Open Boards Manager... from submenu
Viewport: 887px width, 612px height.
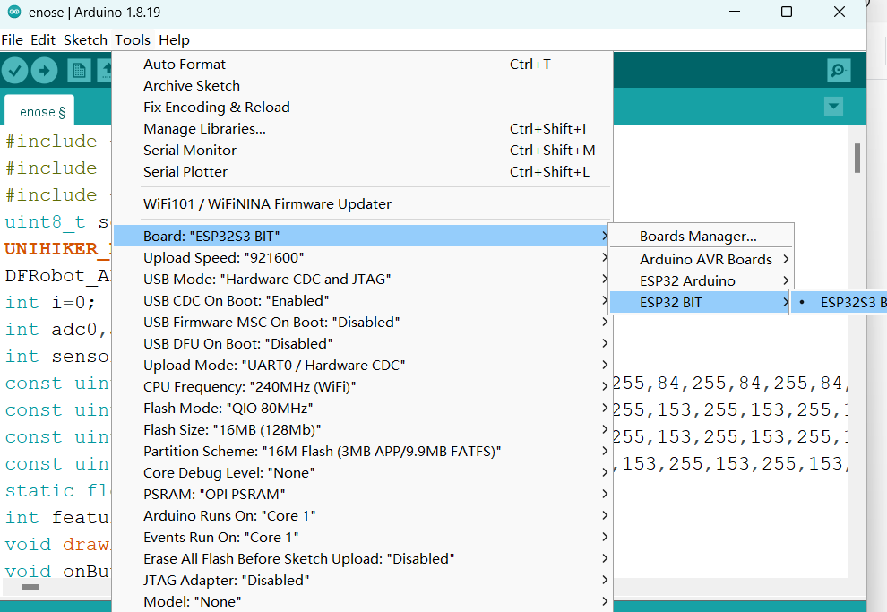pos(701,236)
